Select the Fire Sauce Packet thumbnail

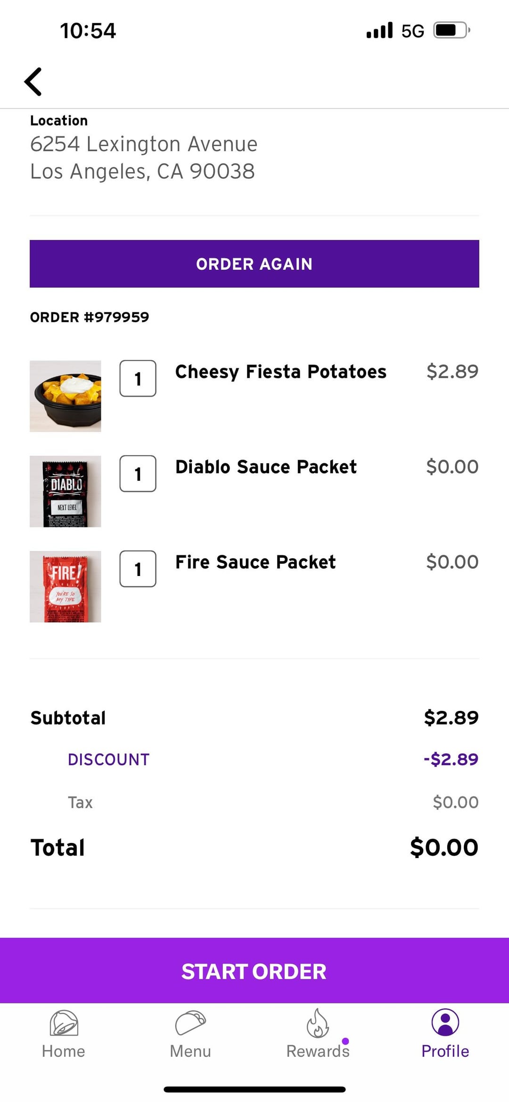(66, 587)
